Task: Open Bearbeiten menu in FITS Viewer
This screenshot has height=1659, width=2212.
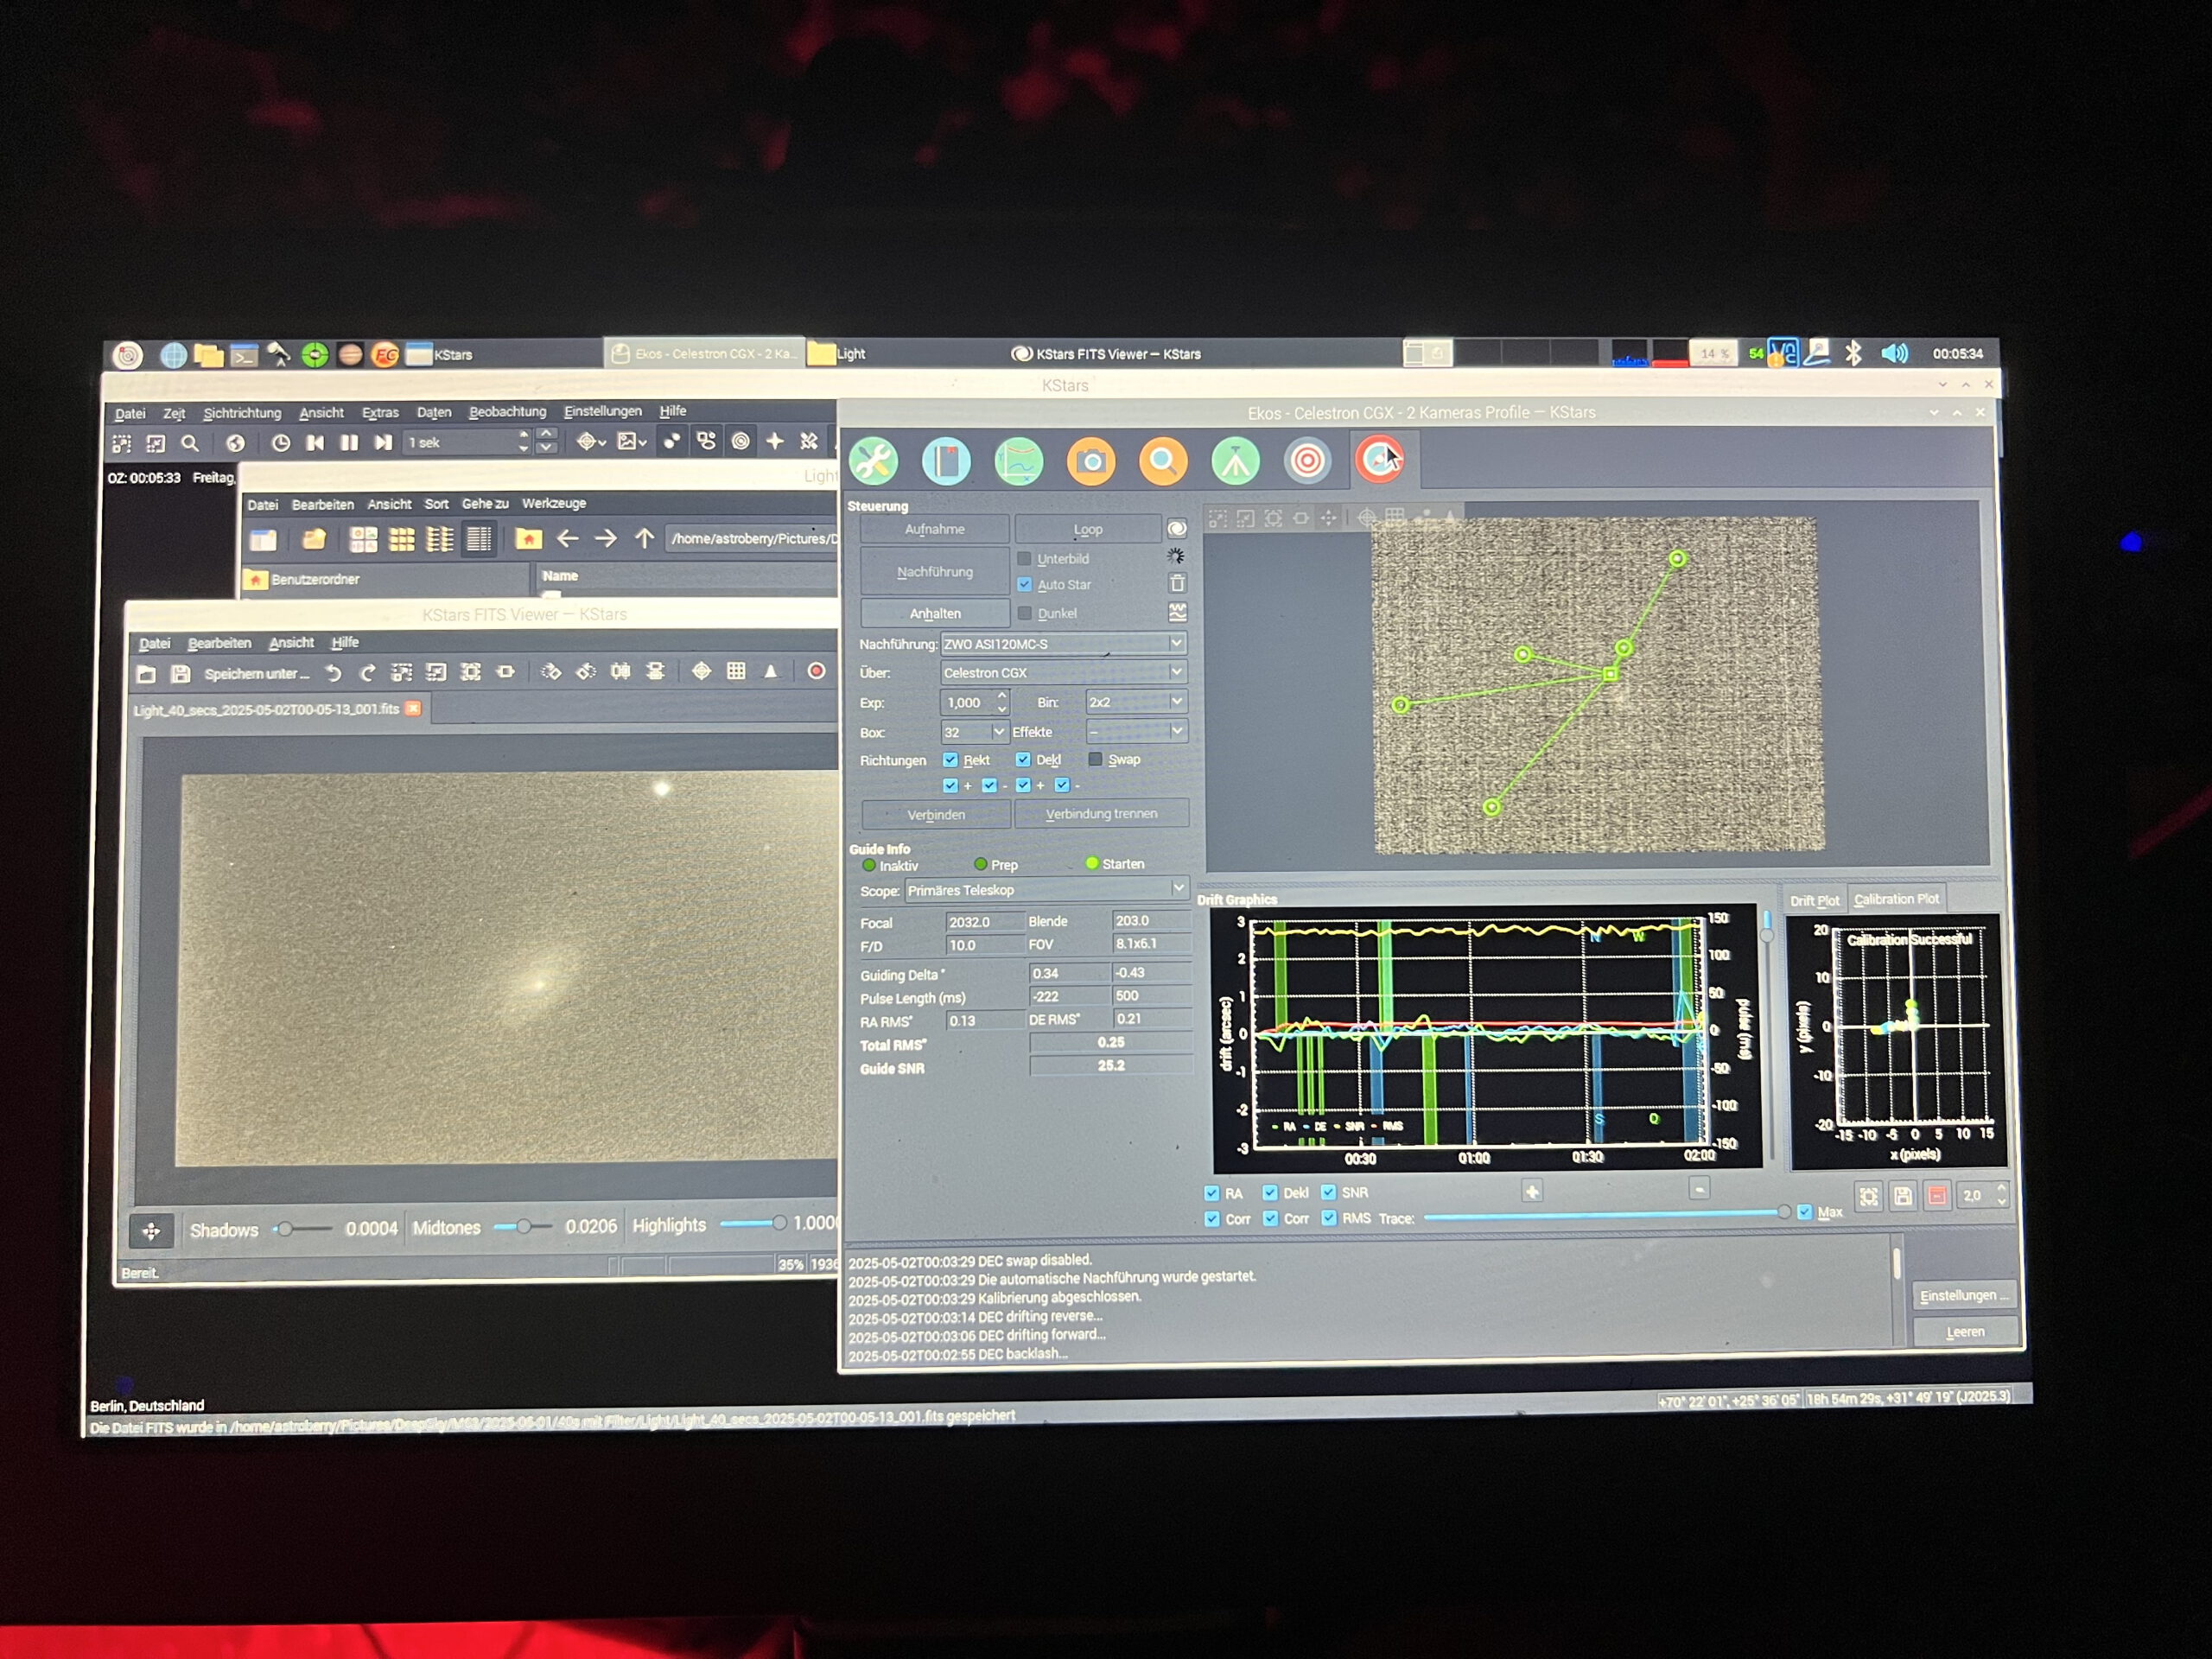Action: 219,643
